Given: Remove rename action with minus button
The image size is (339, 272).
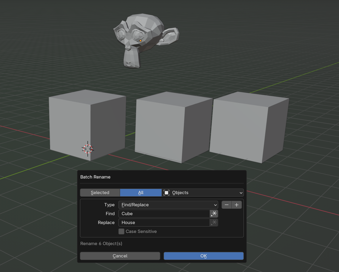Looking at the screenshot, I should click(x=226, y=205).
